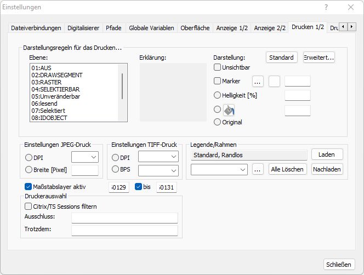
Task: Select TIFF-Druck DPI radio button
Action: 115,158
